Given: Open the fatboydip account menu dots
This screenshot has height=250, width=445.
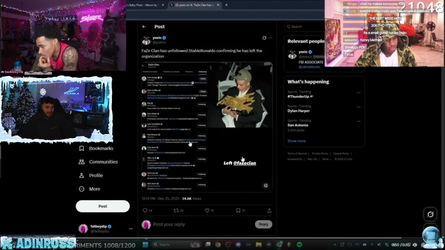Looking at the screenshot, I should click(x=131, y=229).
